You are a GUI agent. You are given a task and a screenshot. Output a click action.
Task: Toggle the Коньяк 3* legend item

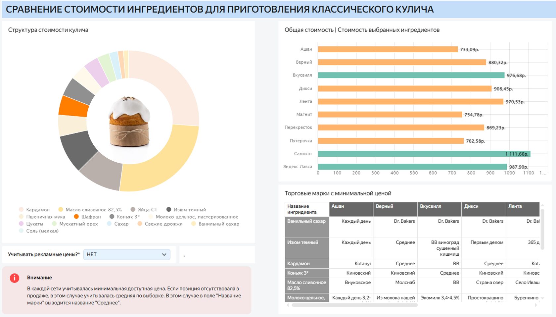124,217
